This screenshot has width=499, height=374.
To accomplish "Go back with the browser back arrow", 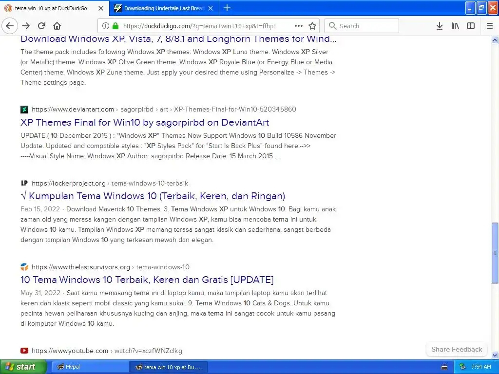I will point(10,26).
